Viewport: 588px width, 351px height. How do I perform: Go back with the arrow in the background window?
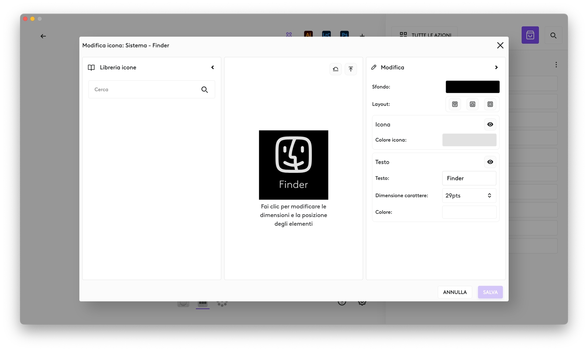coord(43,36)
